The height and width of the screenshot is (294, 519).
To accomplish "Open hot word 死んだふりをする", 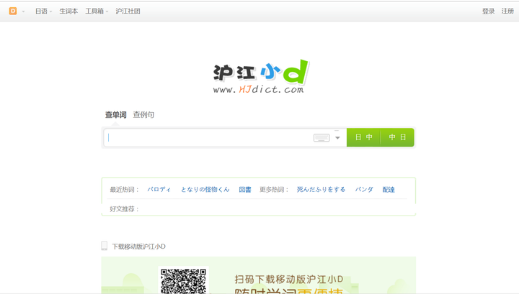I will tap(321, 189).
